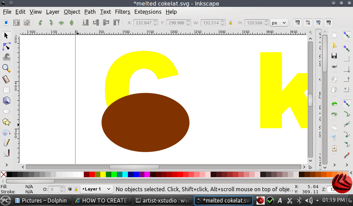Click the Open folder icon
The height and width of the screenshot is (206, 353).
[334, 45]
